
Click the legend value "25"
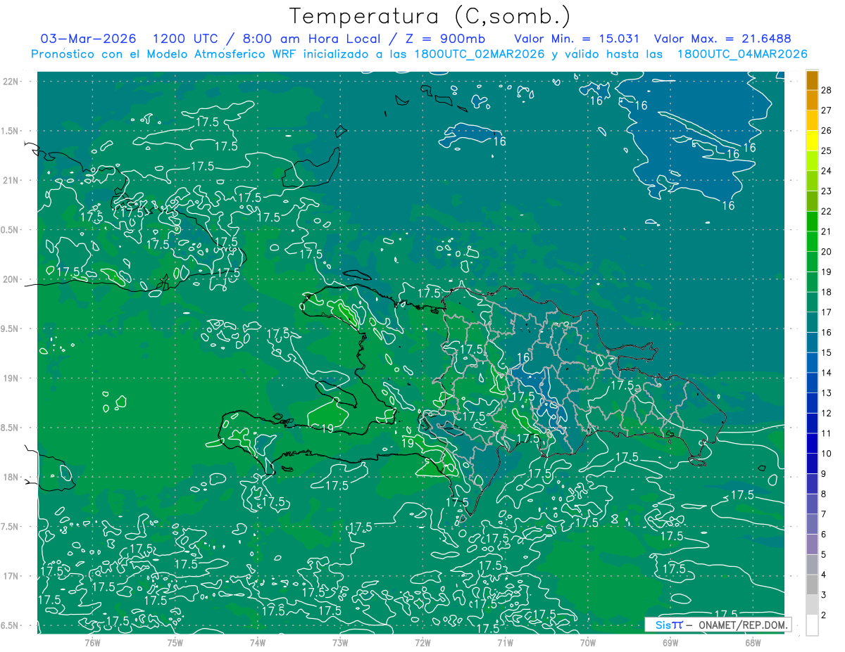tap(826, 151)
